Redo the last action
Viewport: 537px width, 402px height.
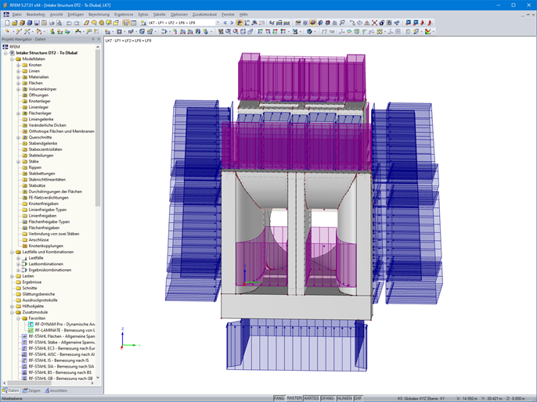coord(77,23)
